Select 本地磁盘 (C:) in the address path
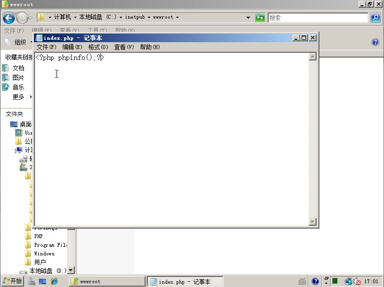Image resolution: width=384 pixels, height=287 pixels. point(98,17)
